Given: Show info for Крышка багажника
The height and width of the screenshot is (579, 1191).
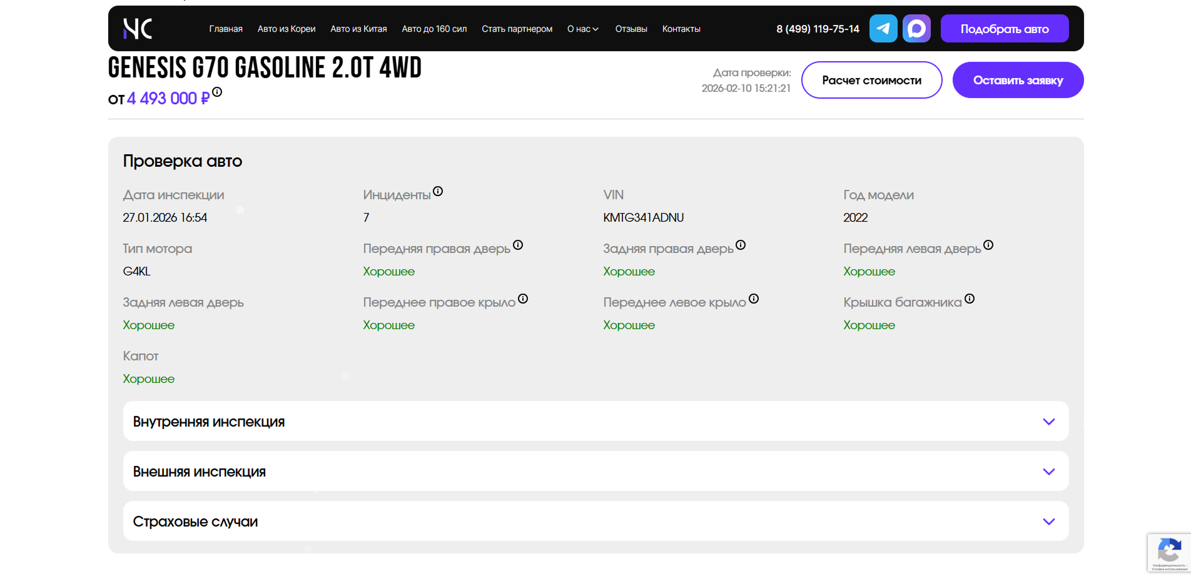Looking at the screenshot, I should coord(970,299).
